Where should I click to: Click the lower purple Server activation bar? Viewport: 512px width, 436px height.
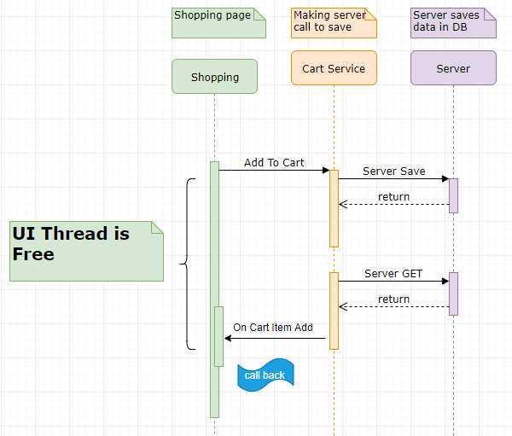pyautogui.click(x=453, y=294)
